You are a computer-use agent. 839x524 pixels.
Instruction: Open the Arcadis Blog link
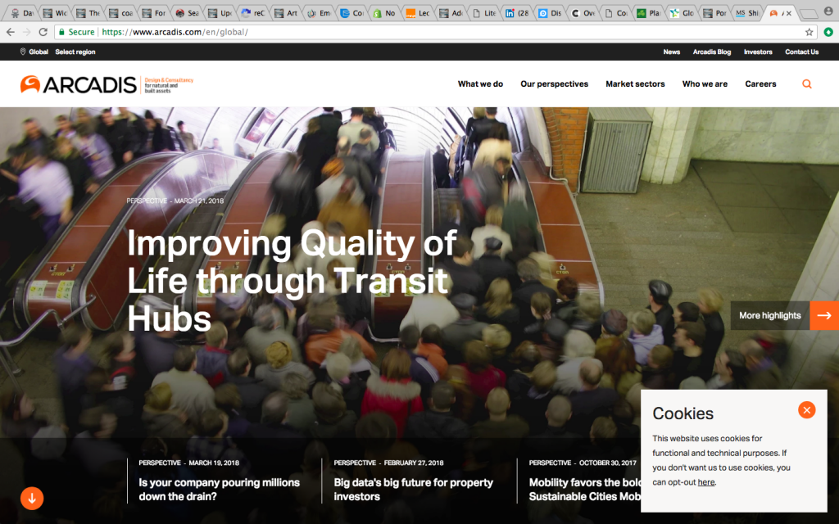pyautogui.click(x=711, y=52)
